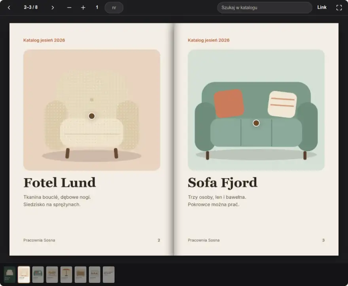Click the page number 'nr' input field

point(114,8)
